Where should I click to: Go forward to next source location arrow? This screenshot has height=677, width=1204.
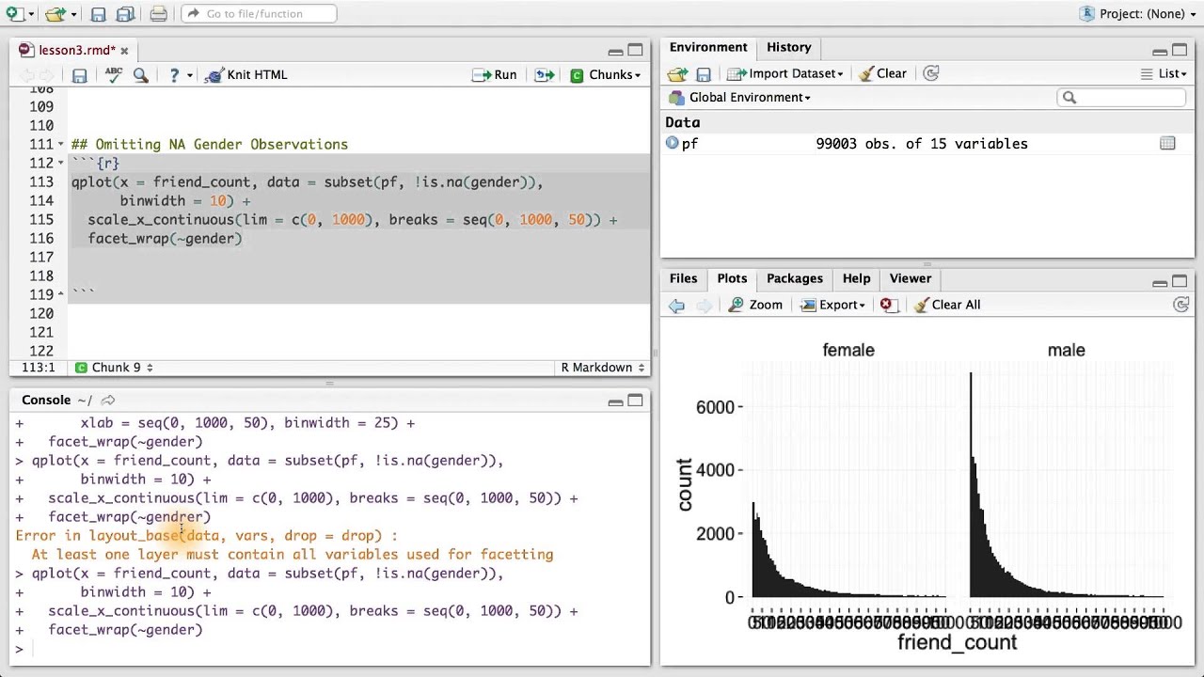[x=49, y=75]
